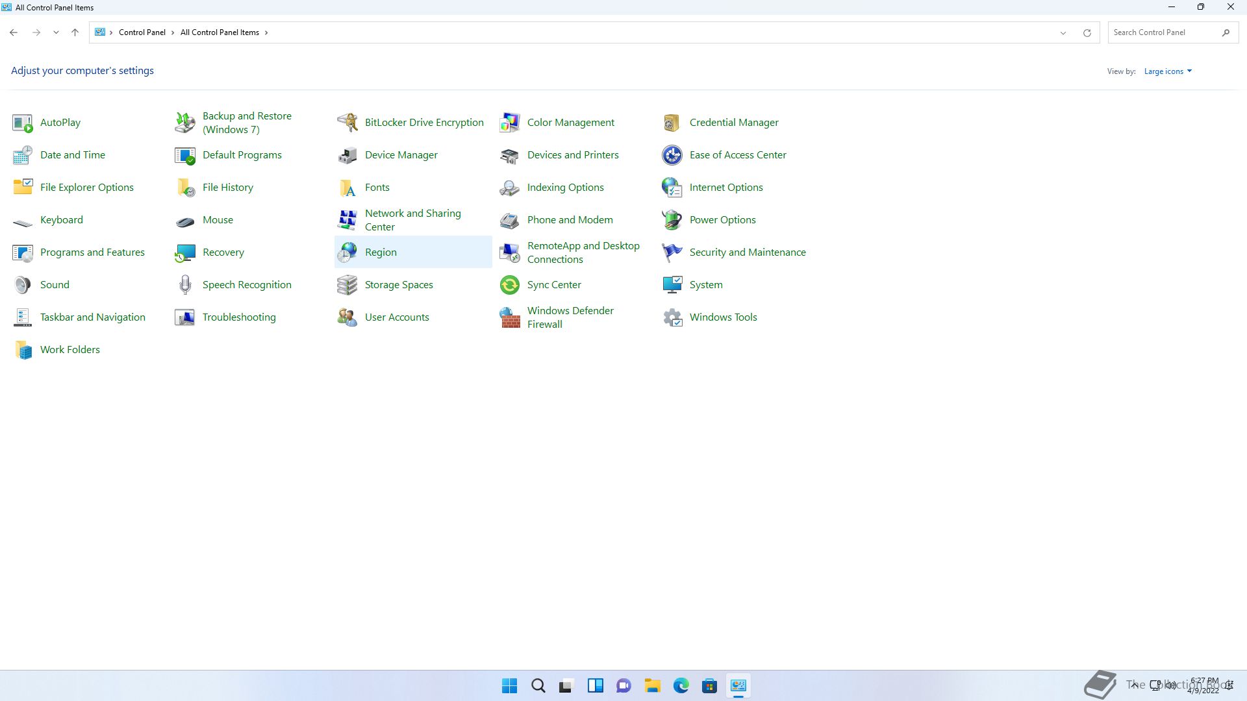Click the Backup and Restore icon
This screenshot has width=1247, height=701.
coord(185,123)
